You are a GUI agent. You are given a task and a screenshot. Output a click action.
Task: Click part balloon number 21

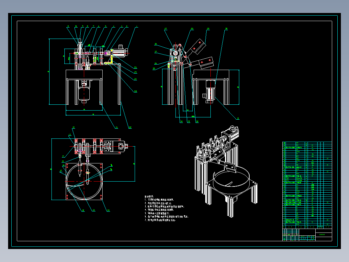point(117,127)
